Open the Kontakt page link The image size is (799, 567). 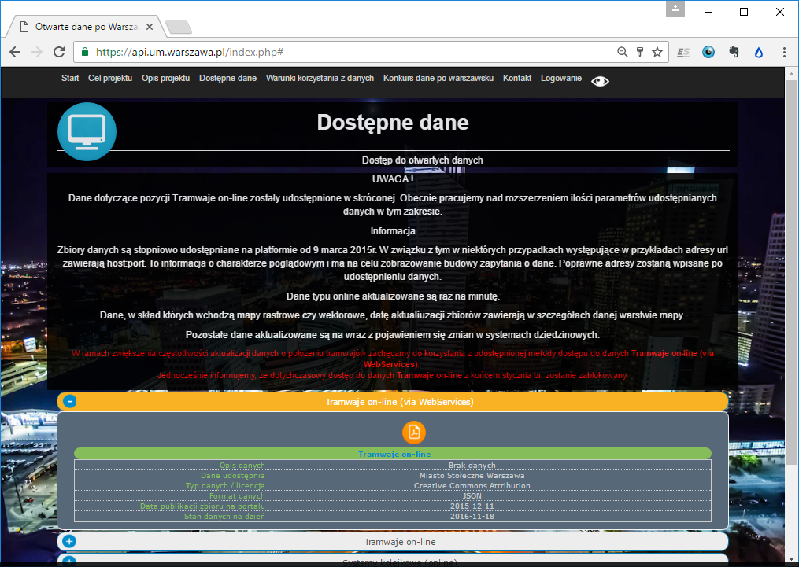point(517,79)
